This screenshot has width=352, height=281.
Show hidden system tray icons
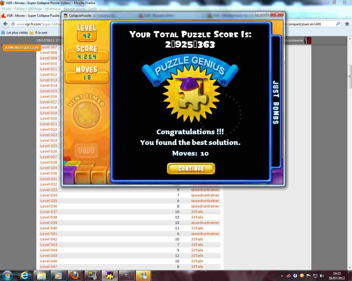tap(282, 276)
